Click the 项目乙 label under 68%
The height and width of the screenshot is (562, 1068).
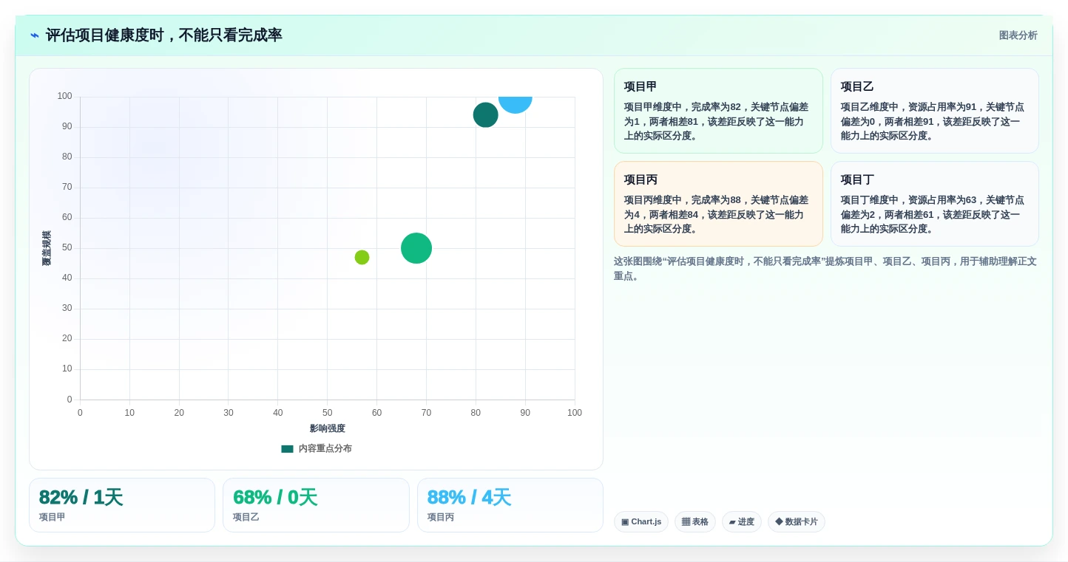point(246,517)
